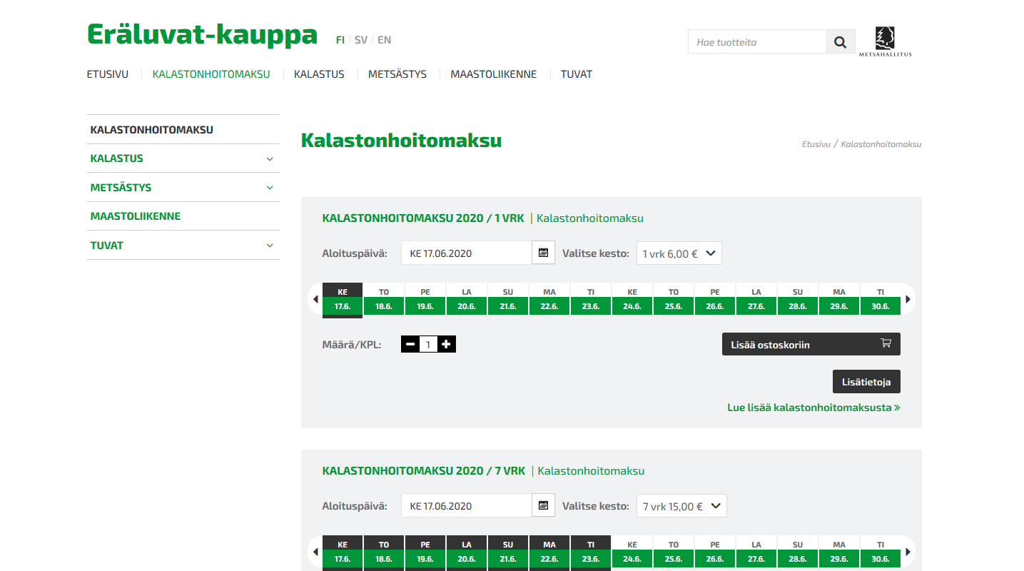Open Kalastonhoitomaksu in the top navigation
Screen dimensions: 1024x571
pyautogui.click(x=211, y=74)
